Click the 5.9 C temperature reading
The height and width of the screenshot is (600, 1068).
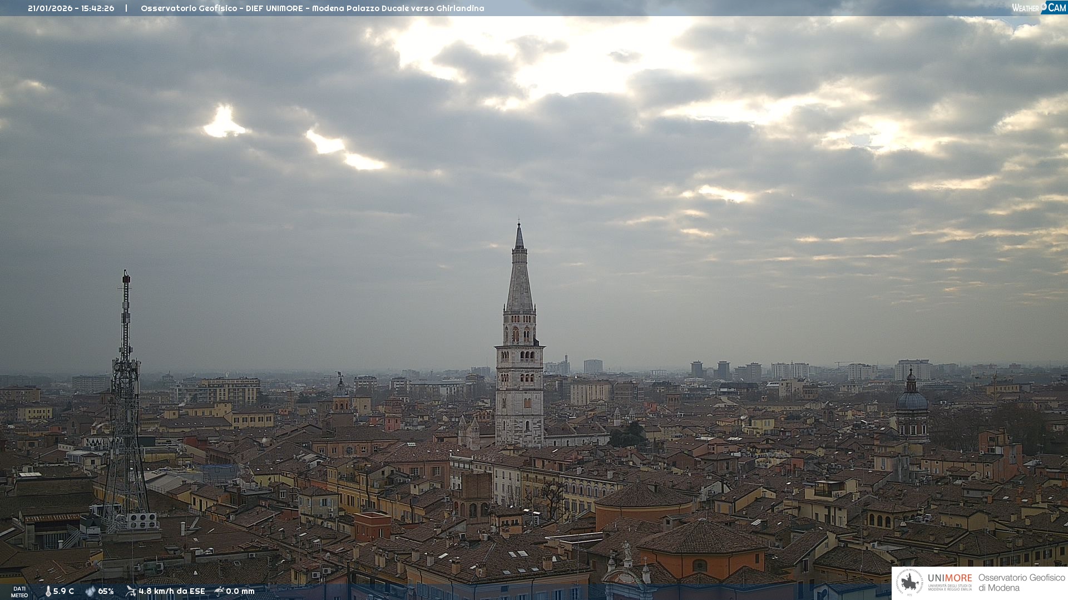click(63, 591)
